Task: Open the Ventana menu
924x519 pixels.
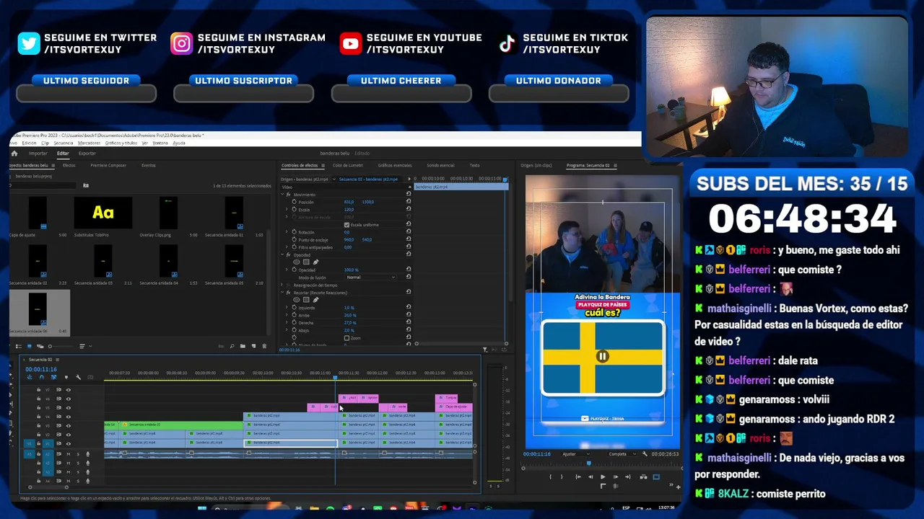Action: click(x=160, y=143)
